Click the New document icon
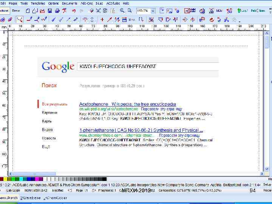This screenshot has width=272, height=204. pyautogui.click(x=28, y=11)
